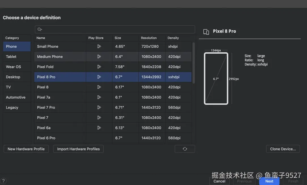Click the Category column header
Viewport: 307px width, 185px height.
[x=17, y=38]
